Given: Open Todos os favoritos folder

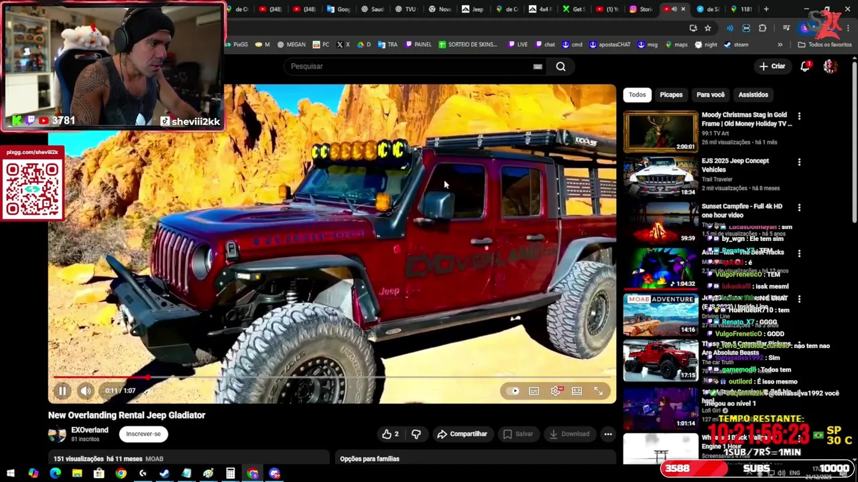Looking at the screenshot, I should [824, 44].
